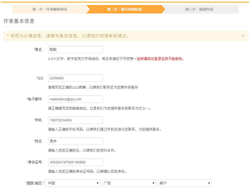Focus the QQ number input field
This screenshot has height=192, width=249.
point(75,78)
